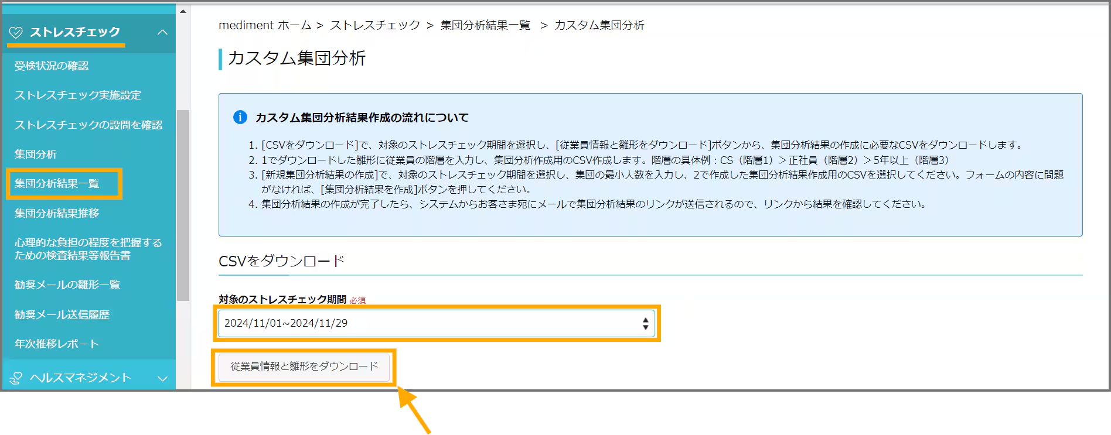1111x435 pixels.
Task: Open the ストレスチェック期間 dropdown 2024/11/01~2024/11/29
Action: pos(437,323)
